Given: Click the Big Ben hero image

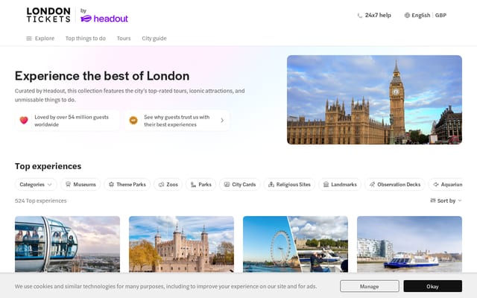Looking at the screenshot, I should pyautogui.click(x=374, y=99).
